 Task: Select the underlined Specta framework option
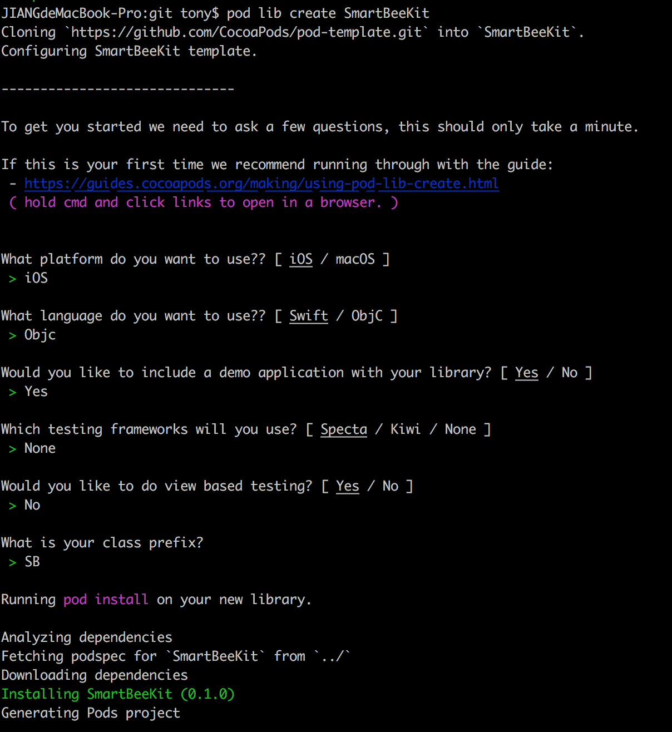(344, 429)
